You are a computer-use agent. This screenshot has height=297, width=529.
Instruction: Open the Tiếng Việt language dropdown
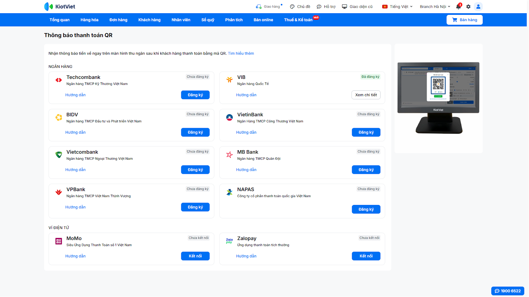(397, 7)
